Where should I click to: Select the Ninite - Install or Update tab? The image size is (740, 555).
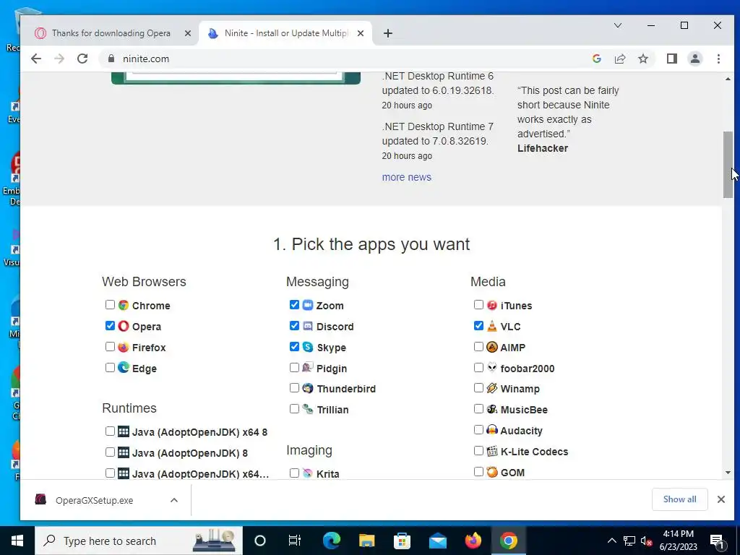pos(285,33)
